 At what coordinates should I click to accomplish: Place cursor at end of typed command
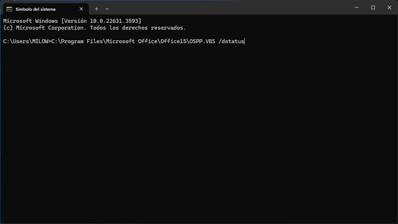[x=244, y=41]
